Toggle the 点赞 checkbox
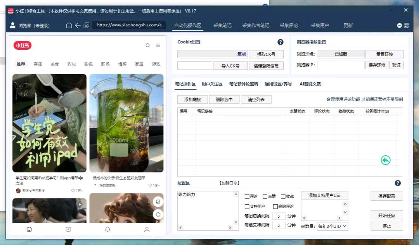The height and width of the screenshot is (245, 419). (265, 196)
